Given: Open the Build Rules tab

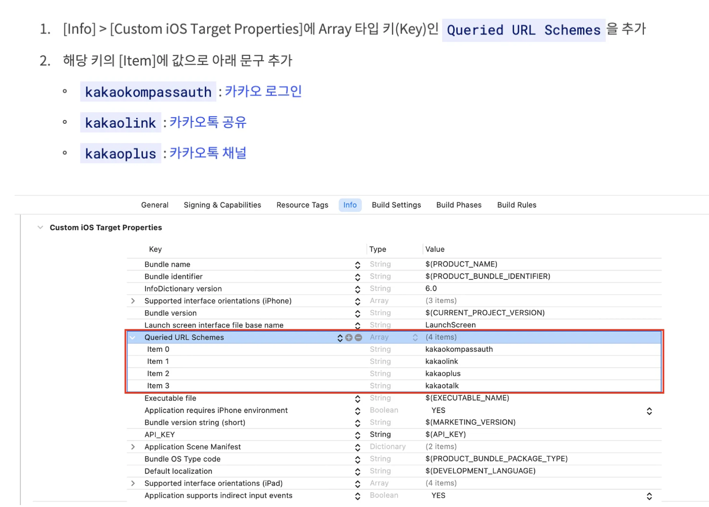Looking at the screenshot, I should point(517,205).
